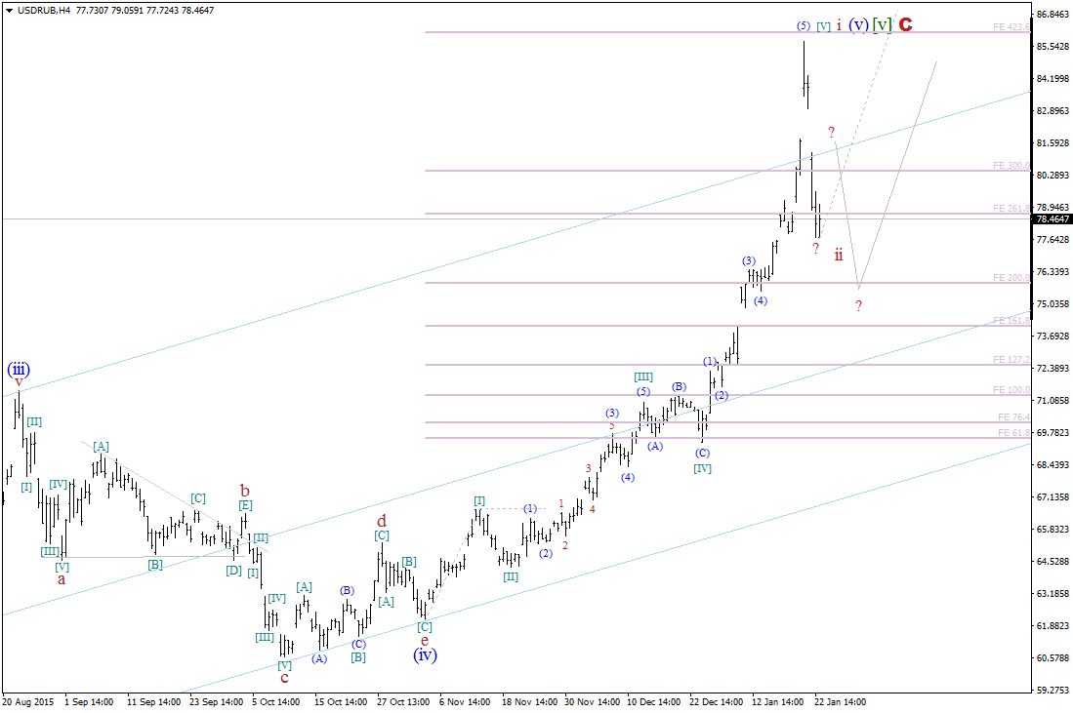Click the 72.3893 price scale value
Viewport: 1073px width, 713px height.
point(1052,369)
